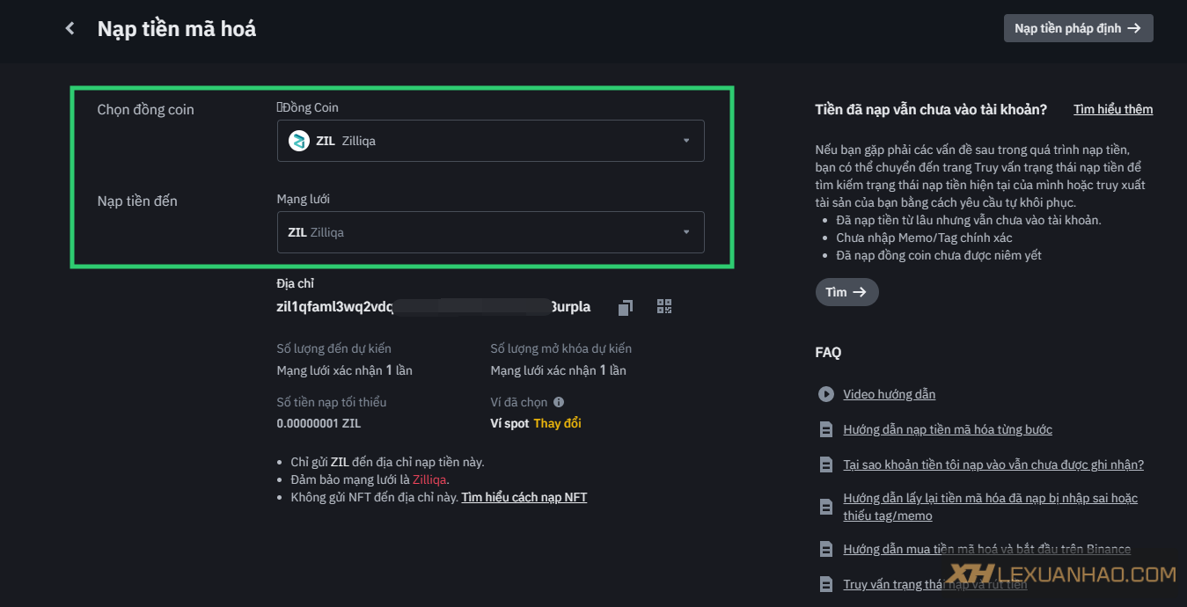Click document icon beside Hướng dẫn nạp tiền

[825, 429]
